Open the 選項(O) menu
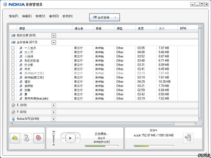 click(54, 16)
